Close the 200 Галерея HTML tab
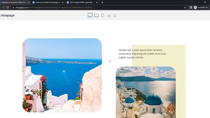This screenshot has height=118, width=210. click(x=97, y=2)
